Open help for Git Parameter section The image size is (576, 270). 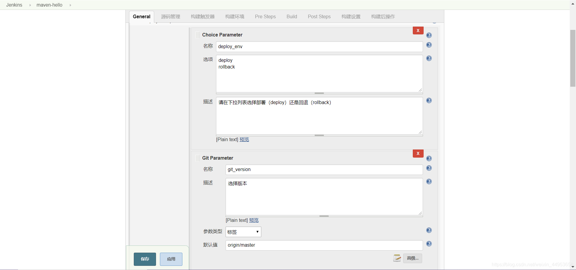click(429, 158)
